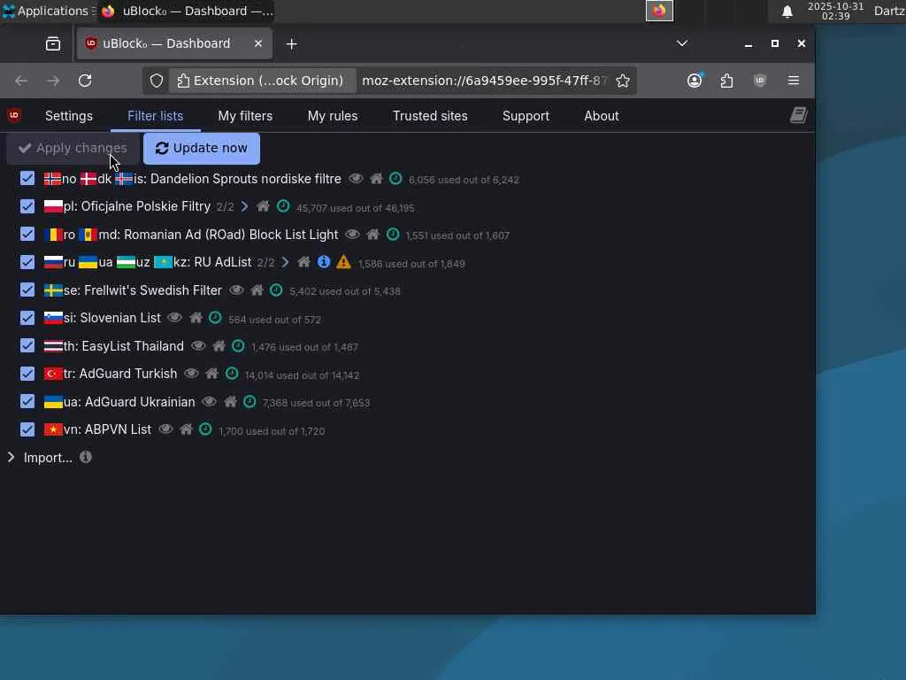Screen dimensions: 906x680
Task: Click clock icon for Frellwit's Swedish Filter
Action: pos(276,290)
